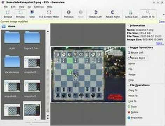Open file Properties
This screenshot has height=126, width=165.
(135, 118)
